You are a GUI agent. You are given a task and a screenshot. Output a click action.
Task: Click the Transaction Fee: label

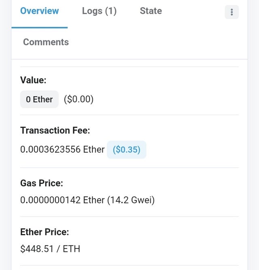pyautogui.click(x=55, y=130)
